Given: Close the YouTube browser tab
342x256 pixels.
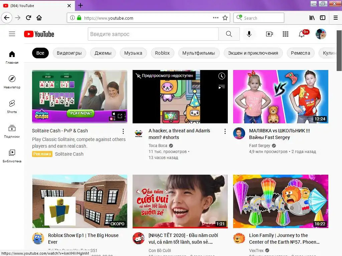Looking at the screenshot, I should (x=69, y=6).
